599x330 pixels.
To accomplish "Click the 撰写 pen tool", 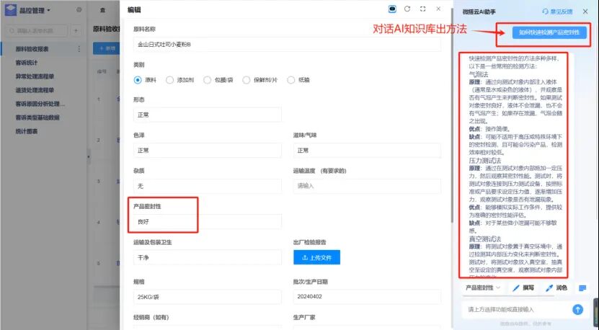I will (x=523, y=288).
